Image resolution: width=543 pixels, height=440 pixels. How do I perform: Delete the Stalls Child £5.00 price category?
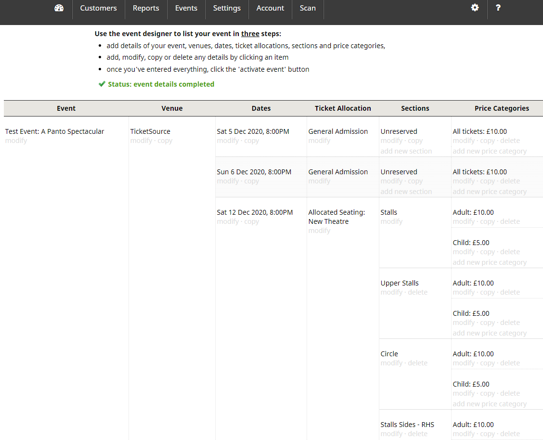(510, 252)
